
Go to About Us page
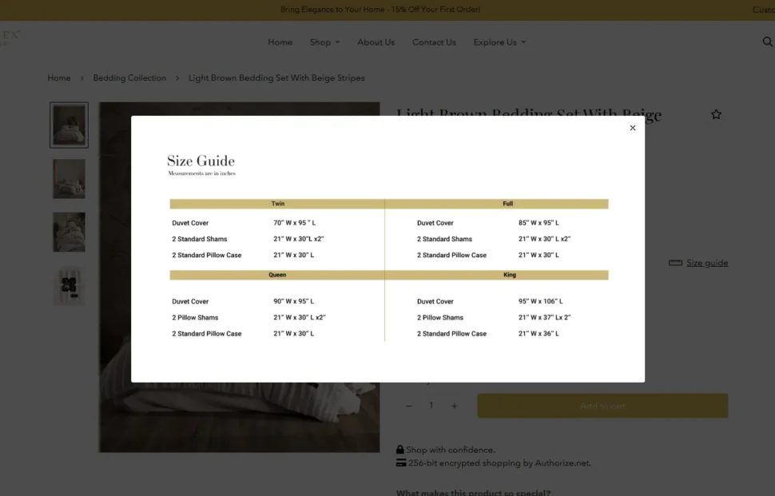pyautogui.click(x=376, y=42)
